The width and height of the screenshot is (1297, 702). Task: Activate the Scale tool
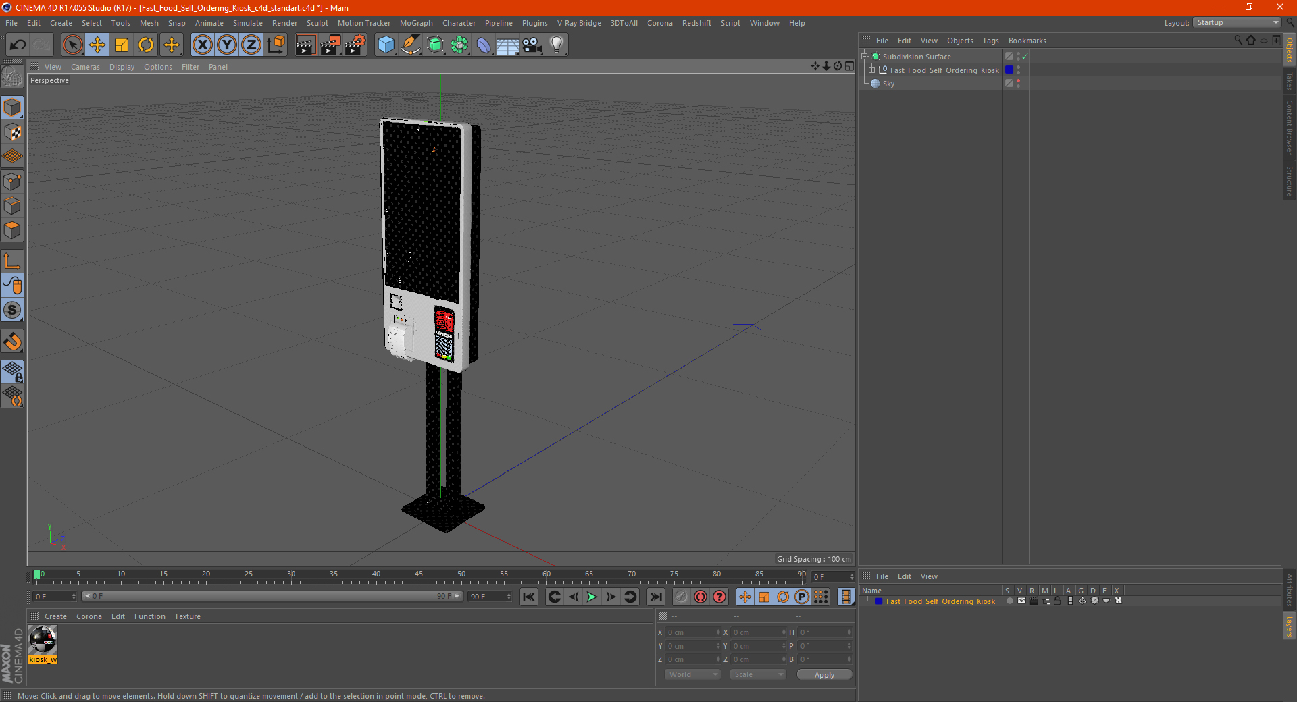point(122,45)
